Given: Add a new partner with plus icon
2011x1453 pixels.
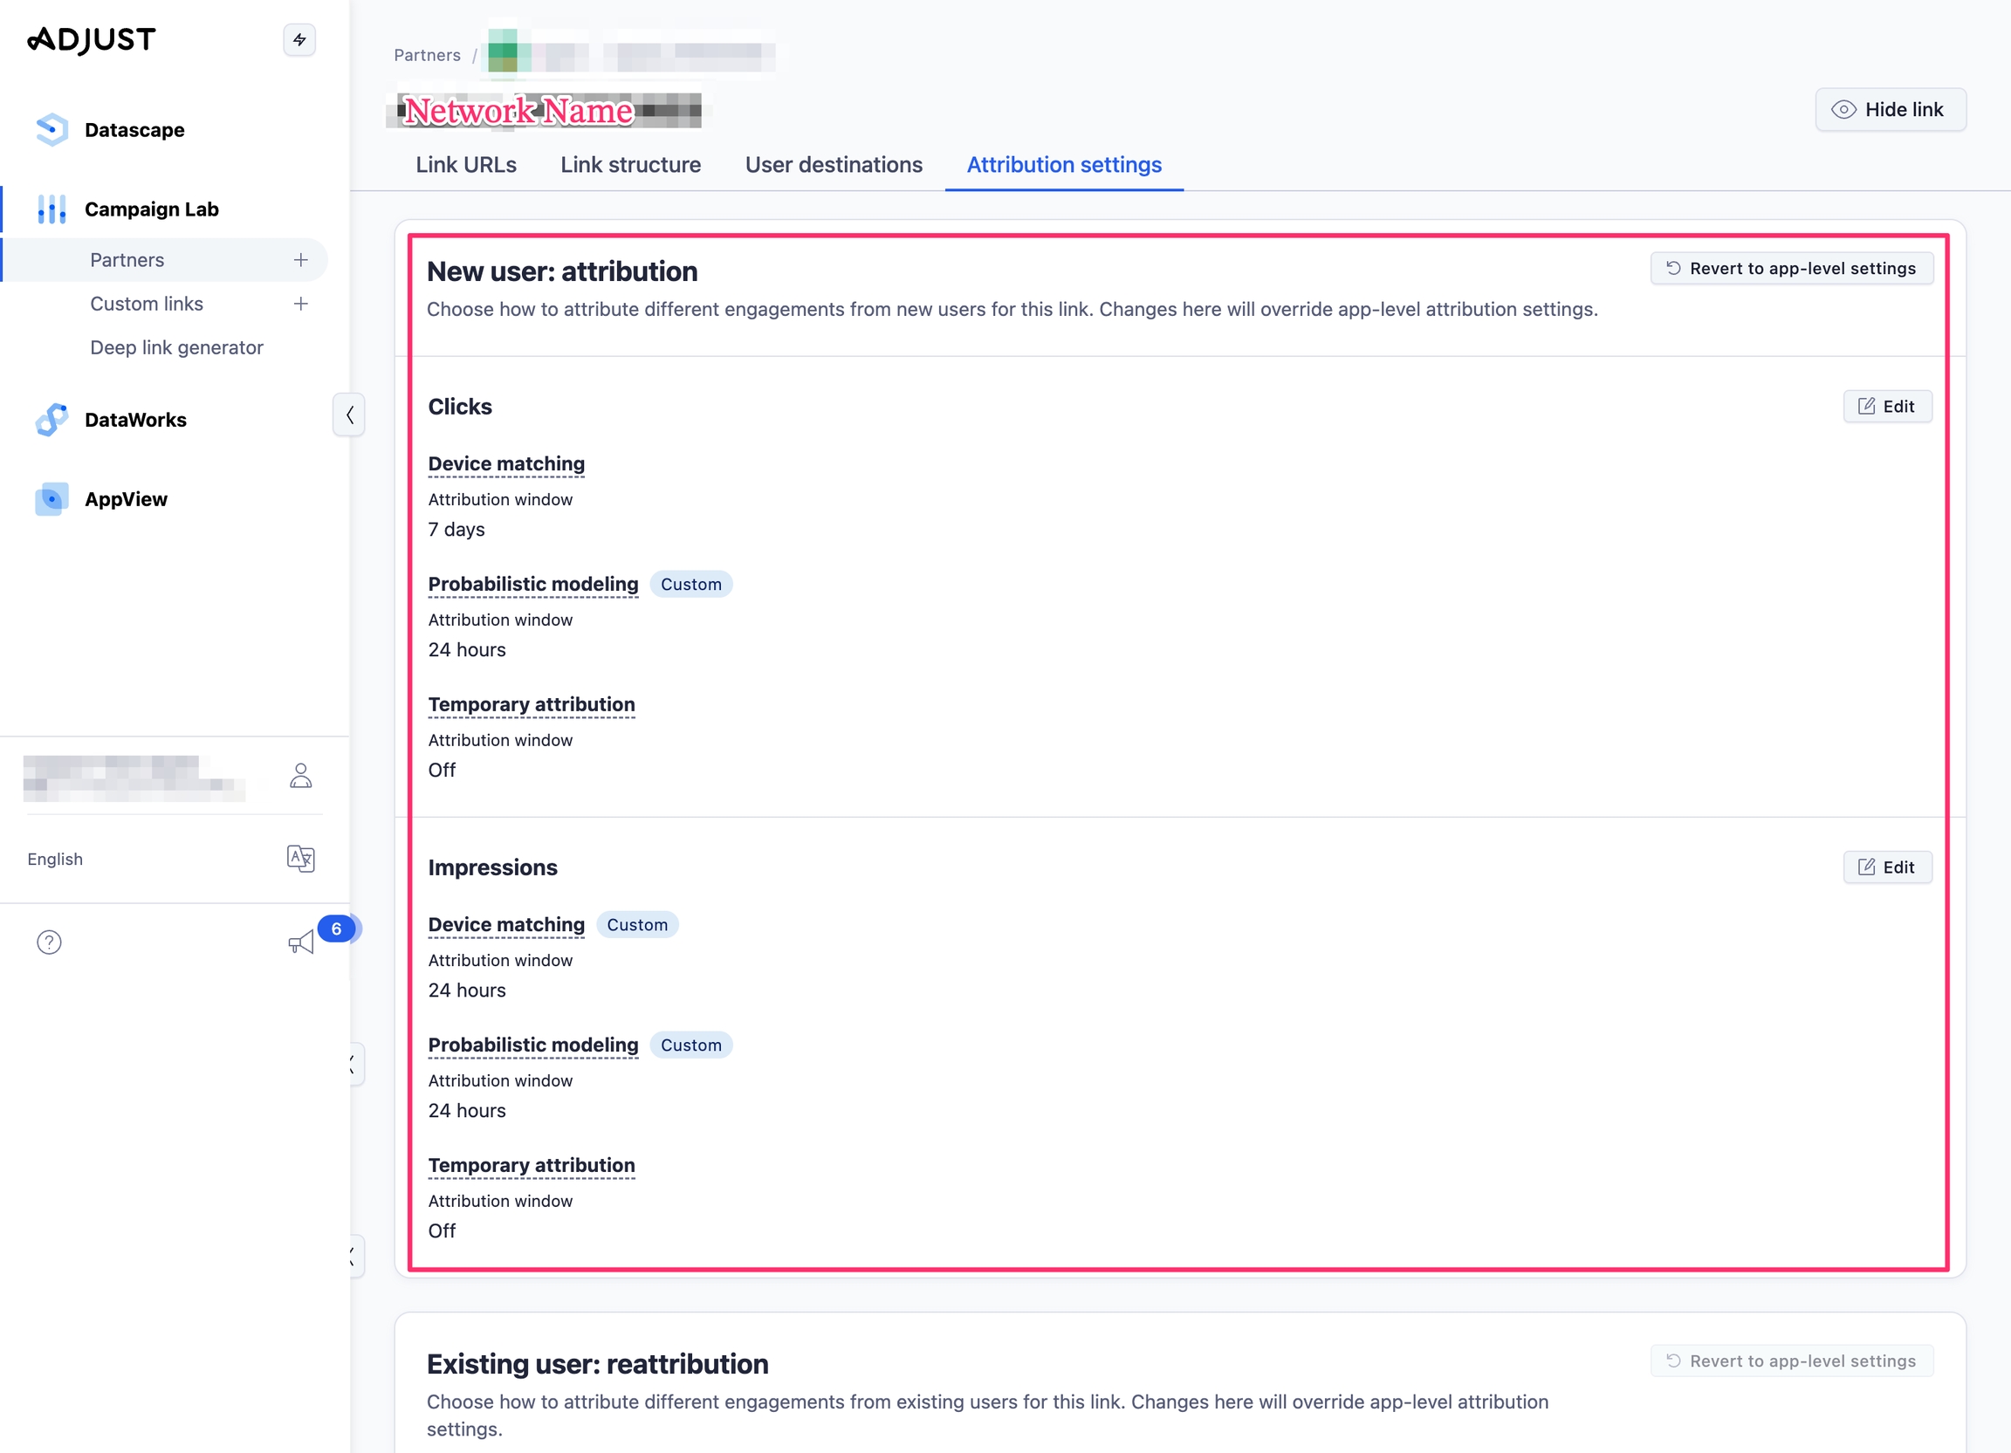Looking at the screenshot, I should [x=300, y=260].
